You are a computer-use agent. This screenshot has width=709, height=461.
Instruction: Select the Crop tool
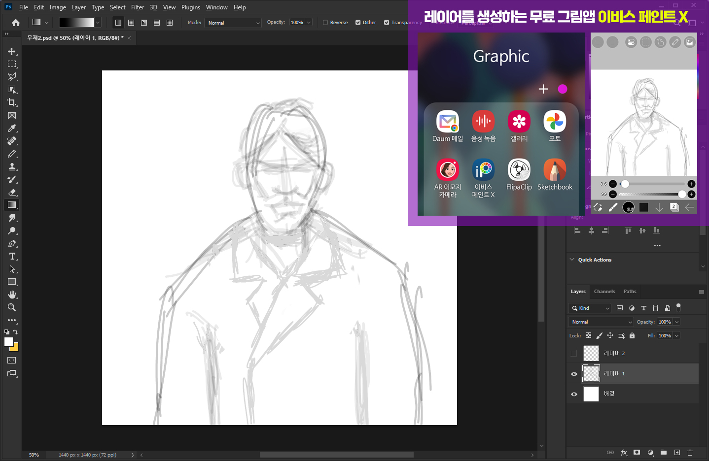[12, 102]
